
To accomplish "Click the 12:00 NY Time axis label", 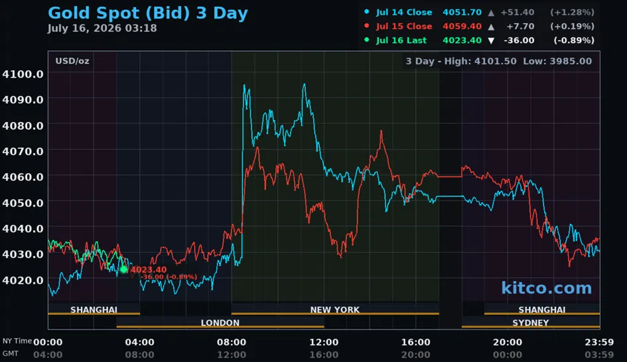I will (324, 342).
